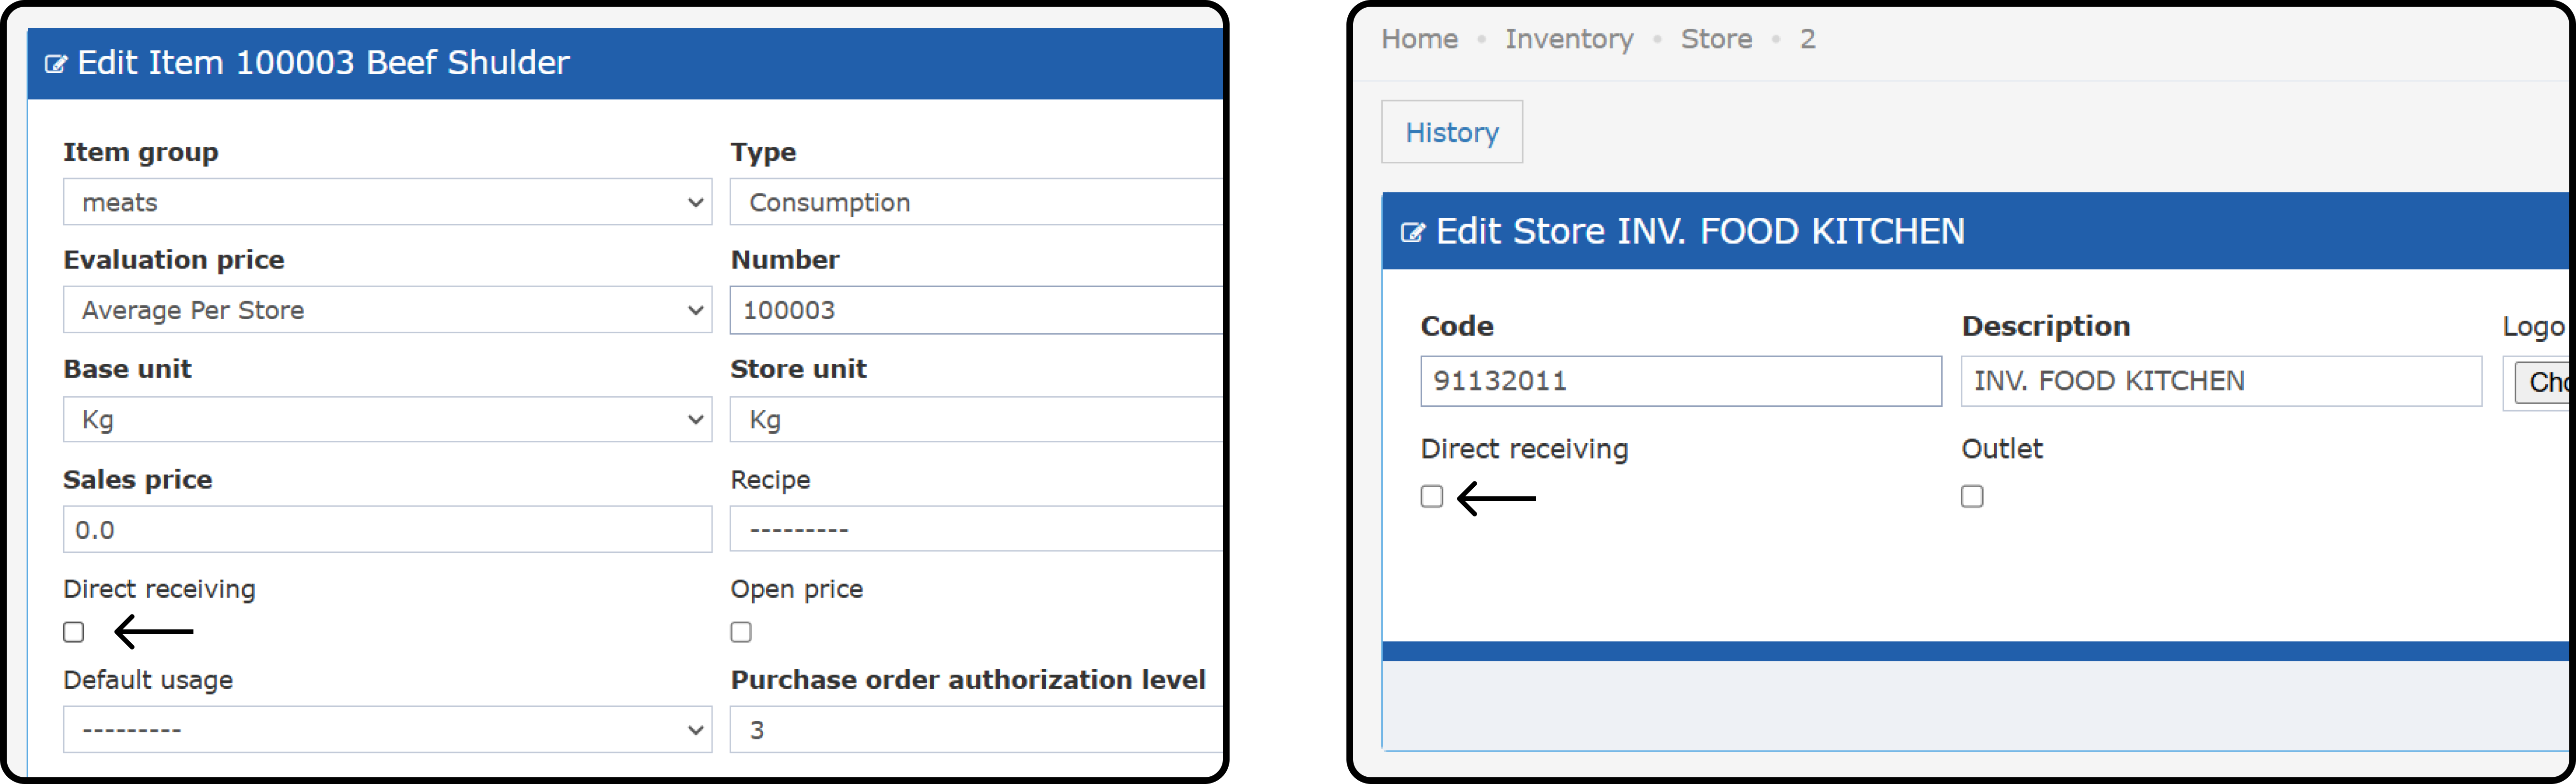The height and width of the screenshot is (784, 2576).
Task: Click the edit icon beside Edit Store title
Action: pos(1412,233)
